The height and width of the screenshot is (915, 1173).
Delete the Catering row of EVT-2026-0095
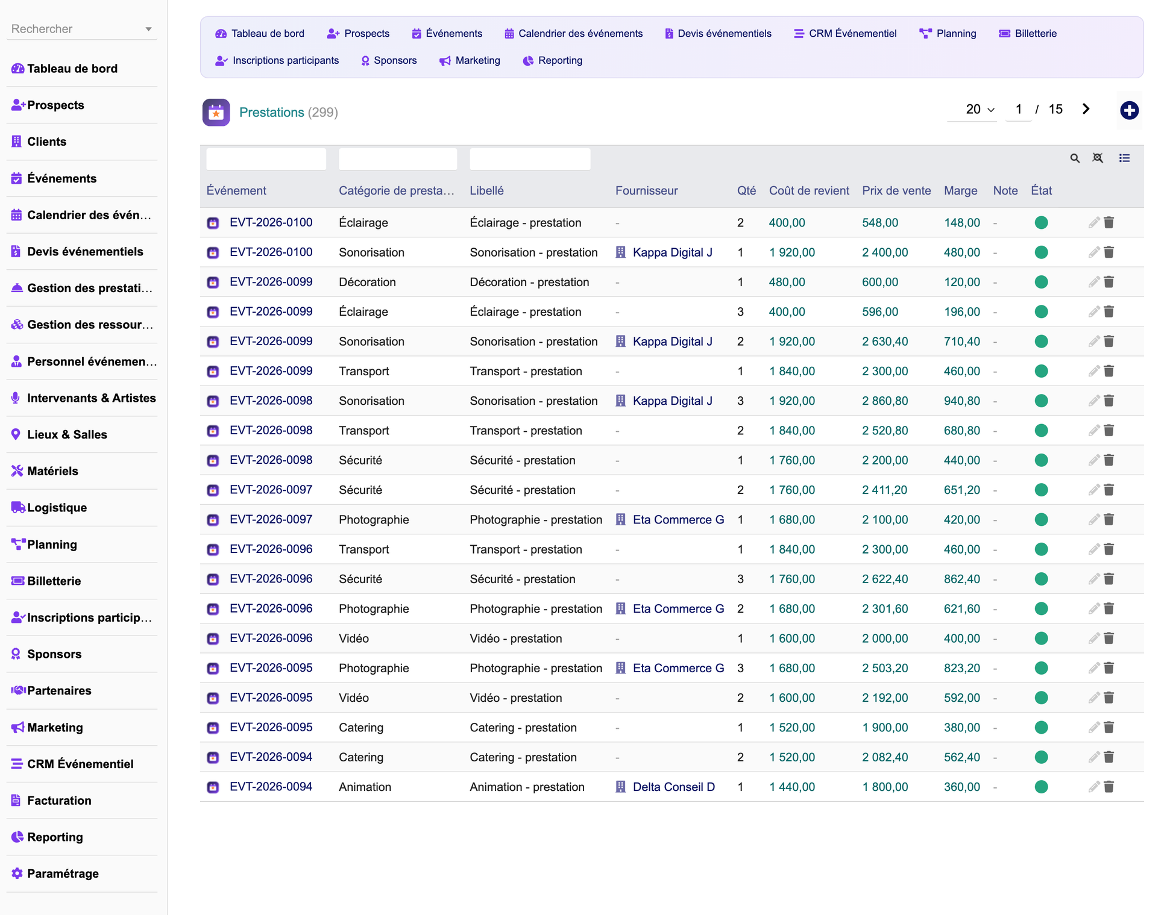pyautogui.click(x=1109, y=728)
